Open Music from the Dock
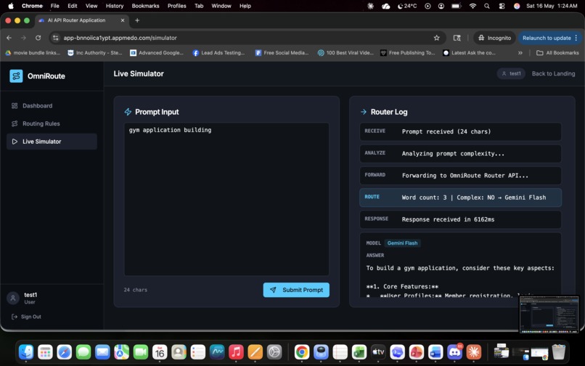585x366 pixels. (x=236, y=351)
